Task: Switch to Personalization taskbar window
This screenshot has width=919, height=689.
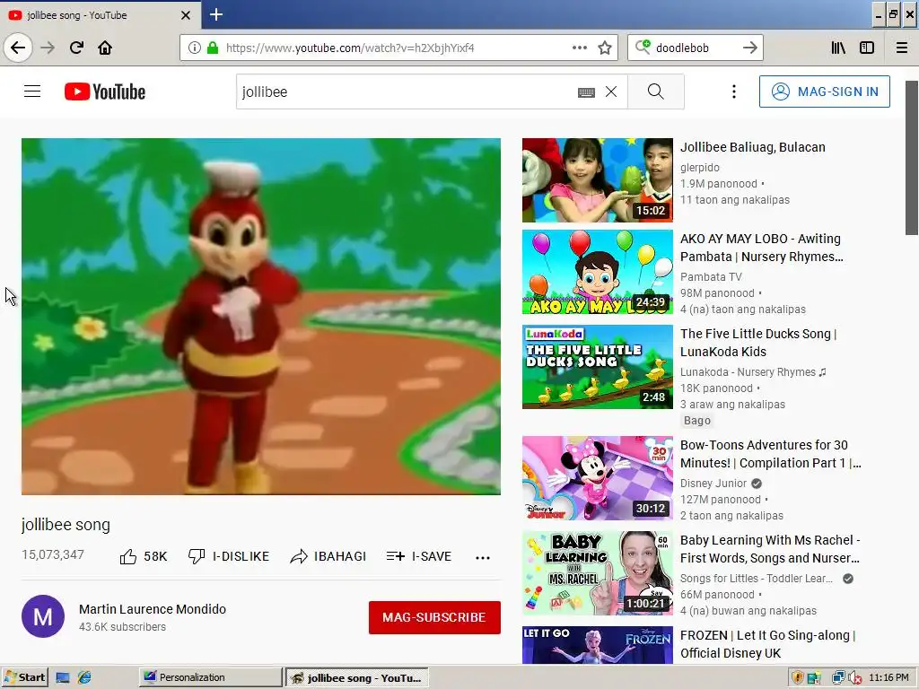Action: [x=210, y=677]
